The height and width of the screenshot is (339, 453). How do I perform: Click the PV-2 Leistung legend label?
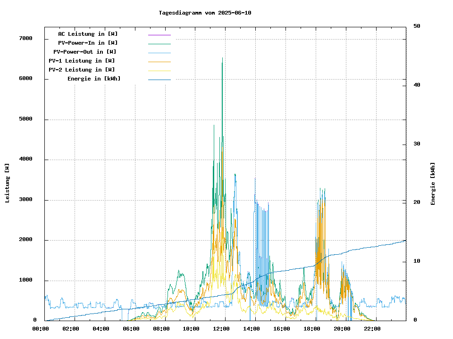pos(82,70)
